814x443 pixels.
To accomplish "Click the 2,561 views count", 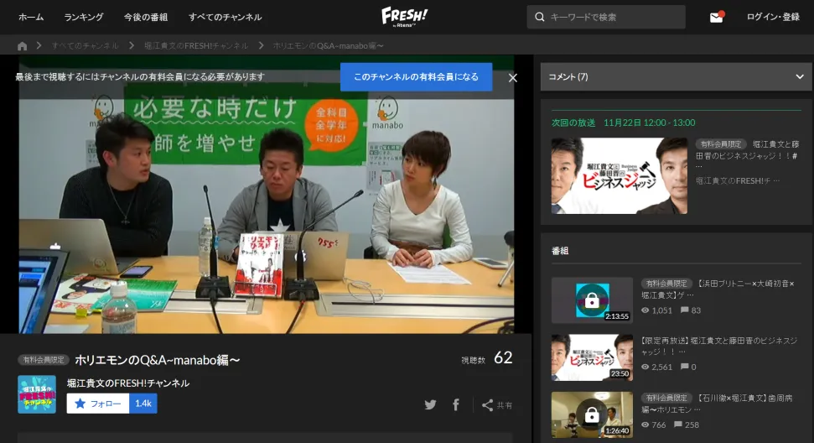I will (x=656, y=367).
